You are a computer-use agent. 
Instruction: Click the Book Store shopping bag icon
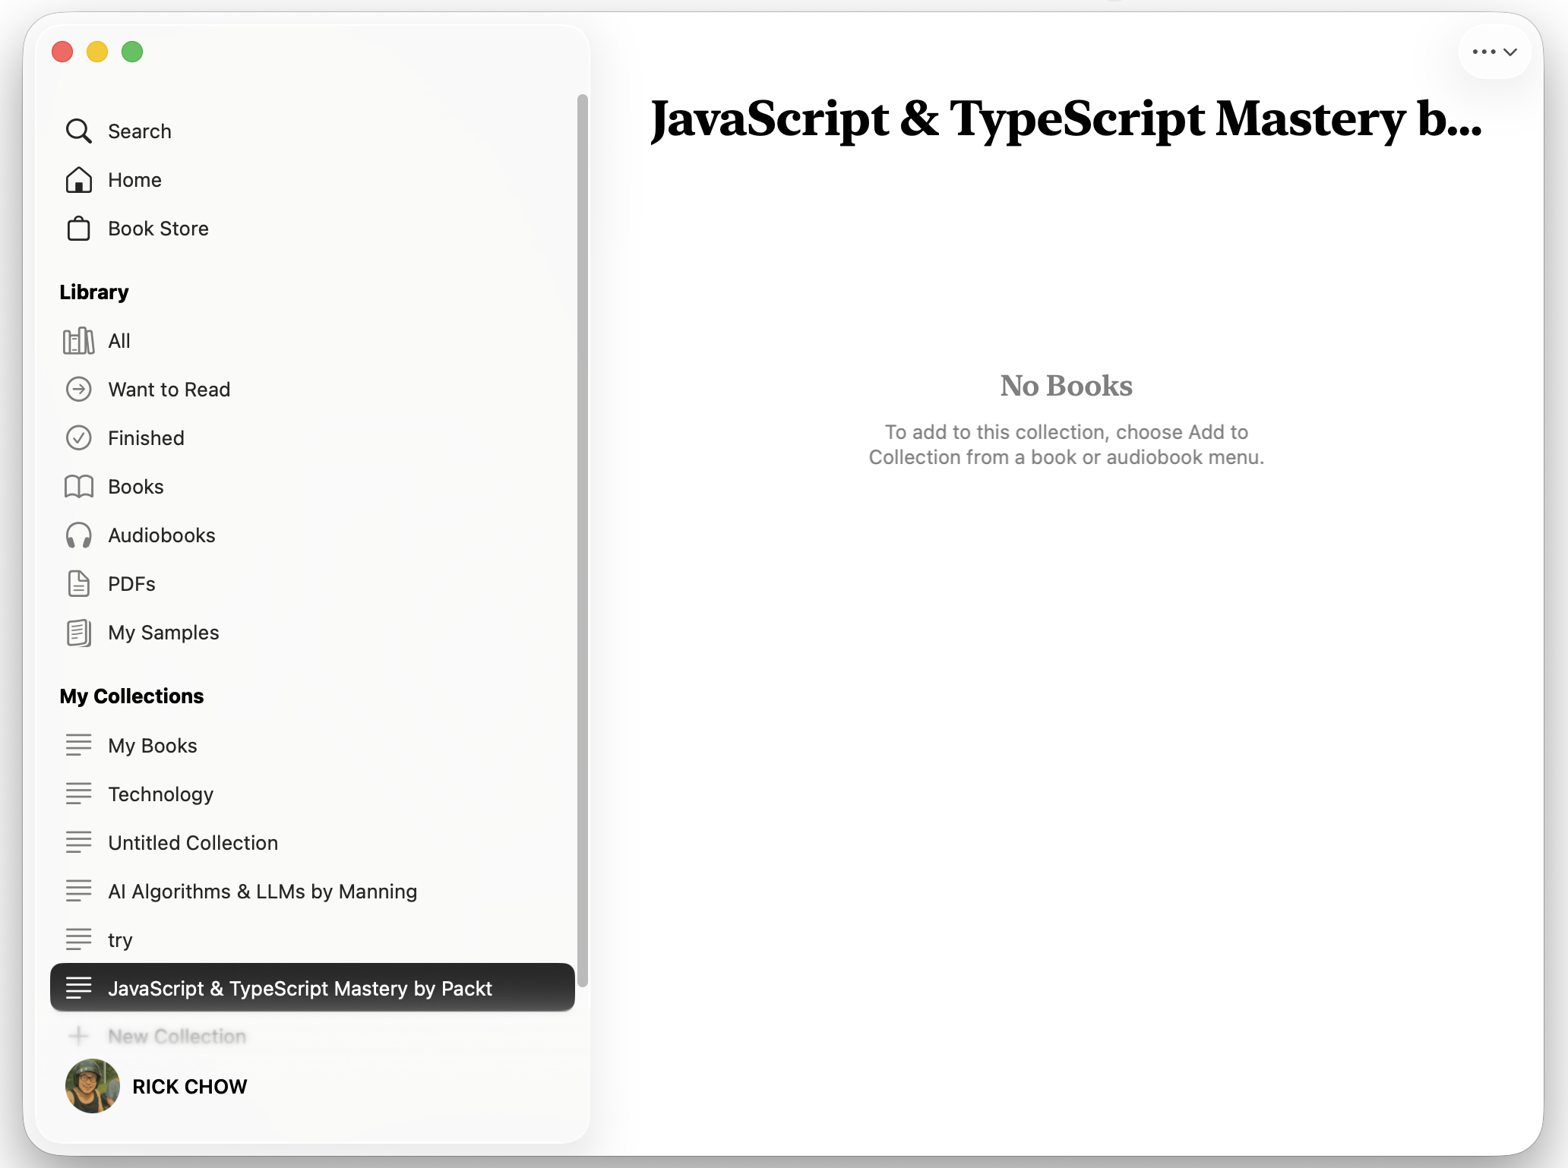[78, 229]
